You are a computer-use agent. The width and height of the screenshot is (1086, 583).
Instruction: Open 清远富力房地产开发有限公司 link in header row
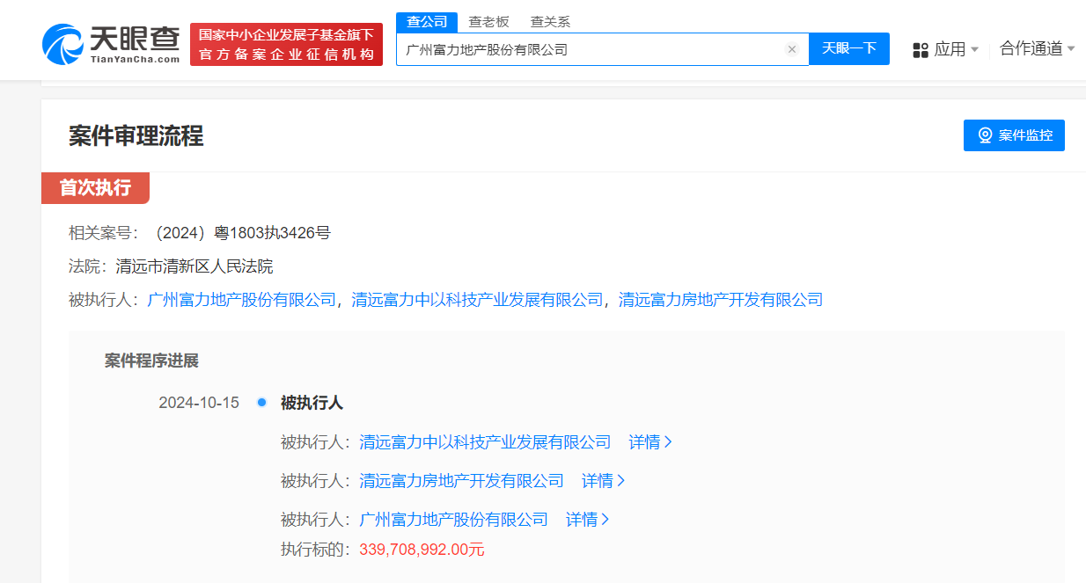pos(721,300)
